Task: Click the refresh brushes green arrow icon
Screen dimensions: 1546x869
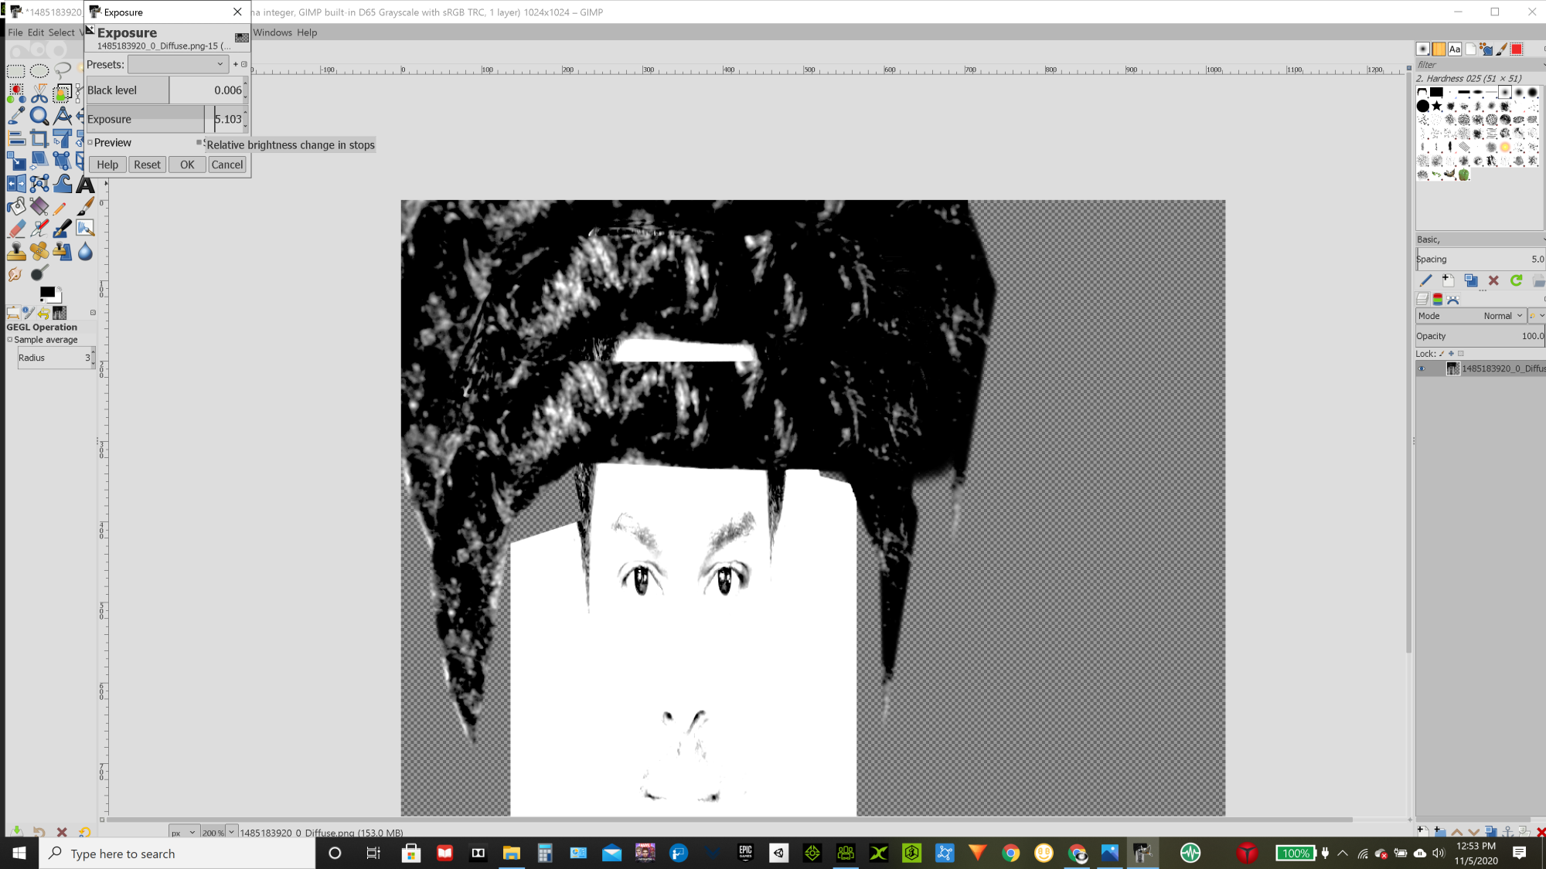Action: point(1516,280)
